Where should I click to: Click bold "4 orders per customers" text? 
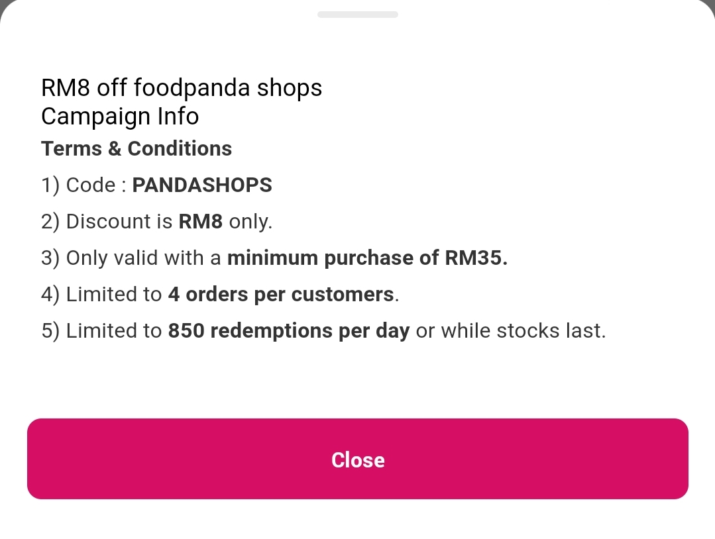tap(282, 295)
